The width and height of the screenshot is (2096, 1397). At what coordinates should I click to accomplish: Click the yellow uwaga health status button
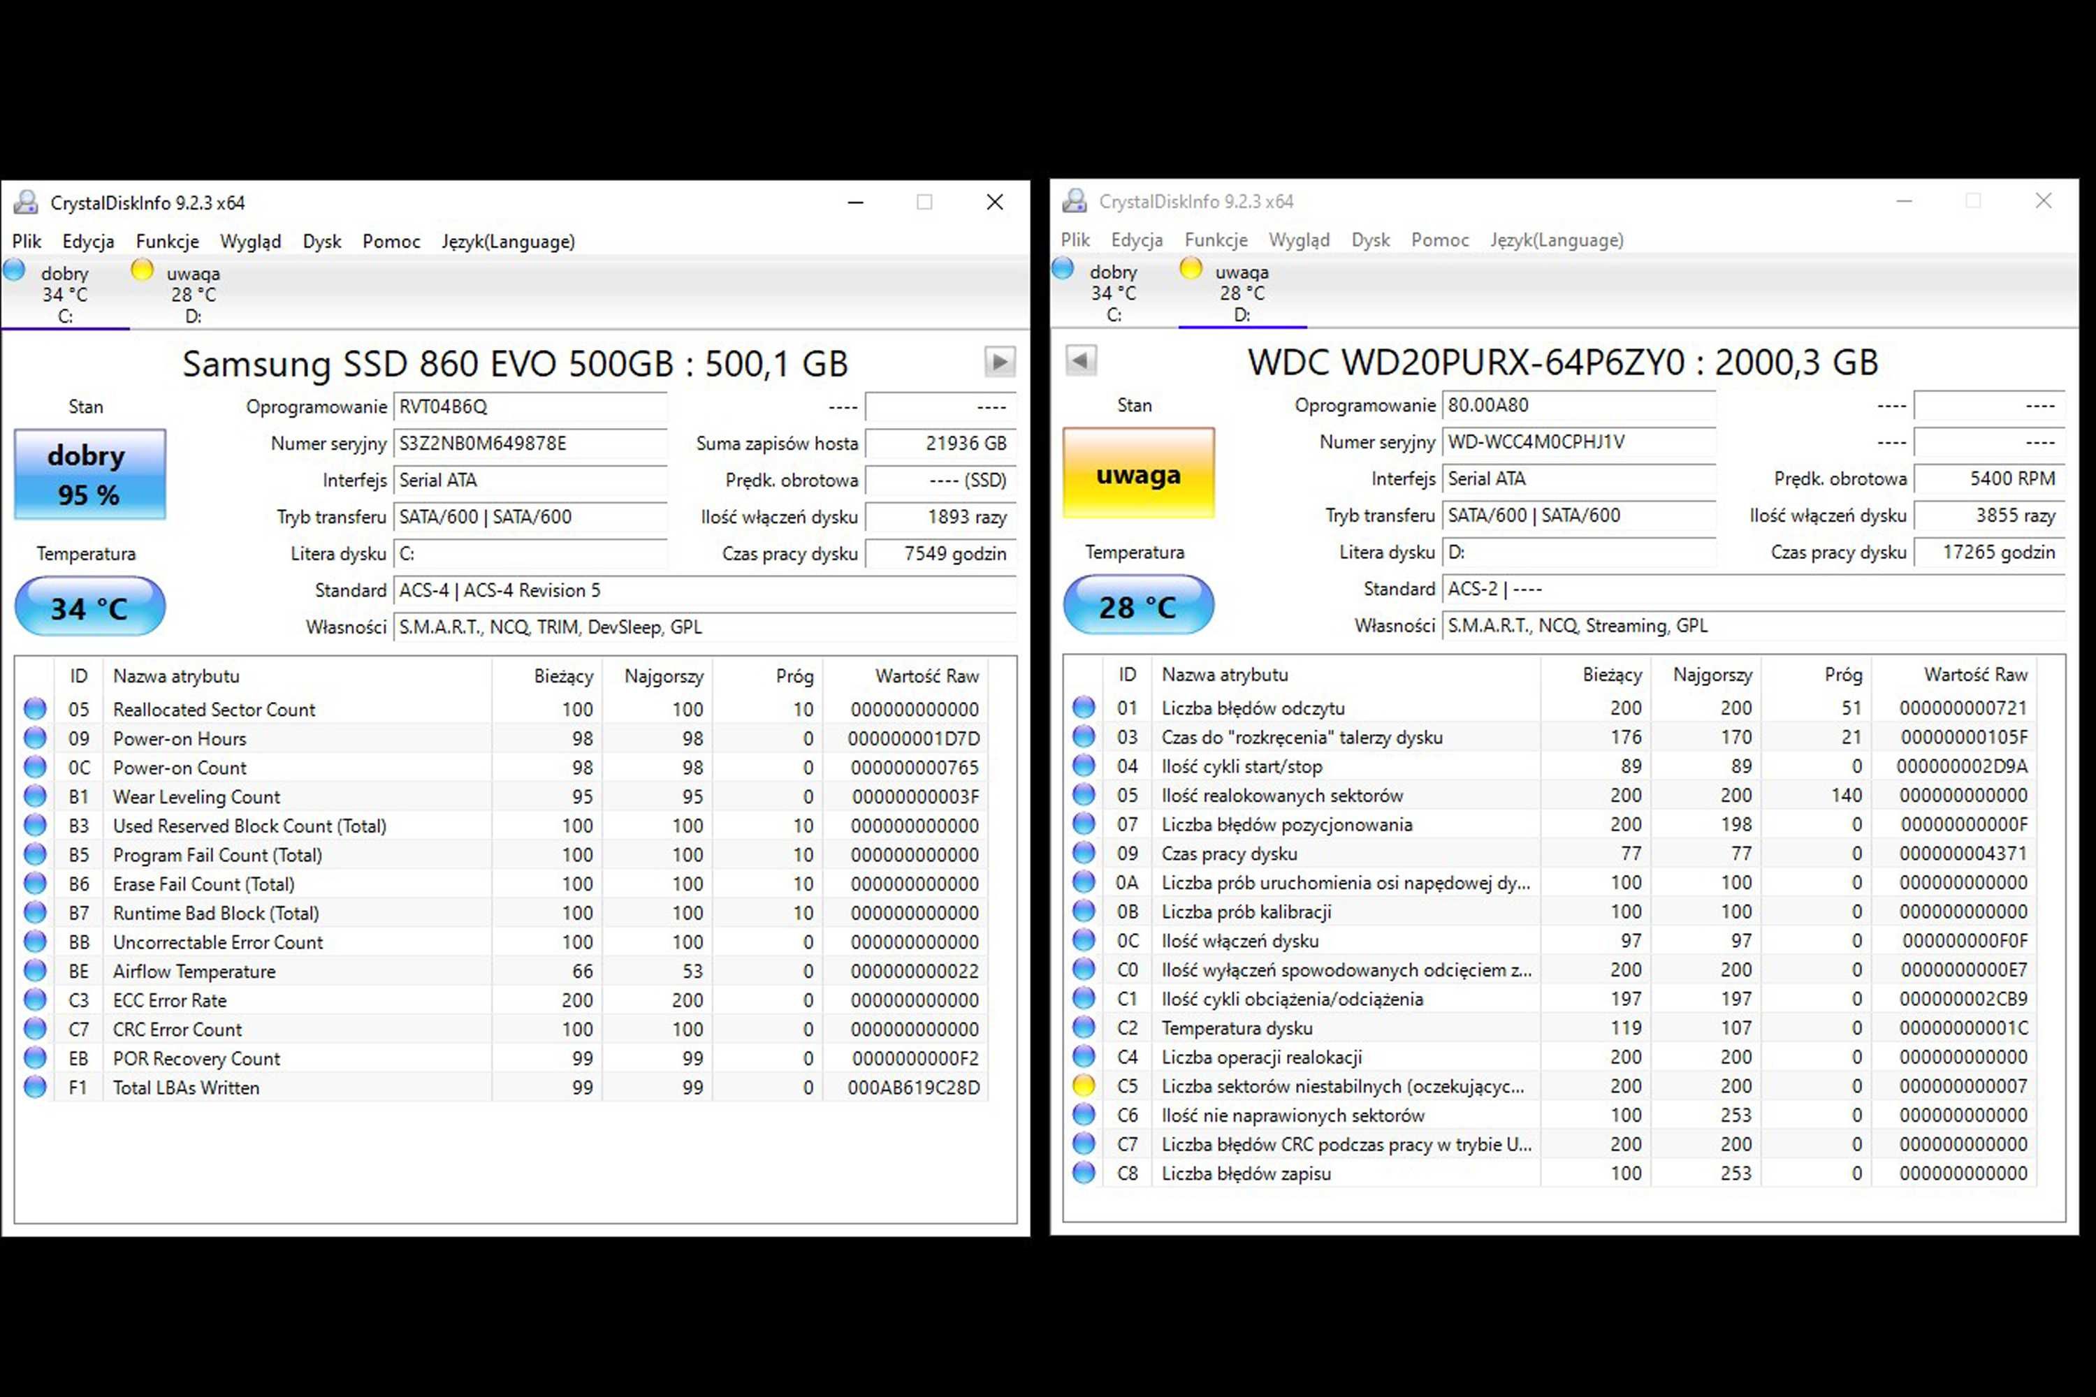pyautogui.click(x=1139, y=473)
